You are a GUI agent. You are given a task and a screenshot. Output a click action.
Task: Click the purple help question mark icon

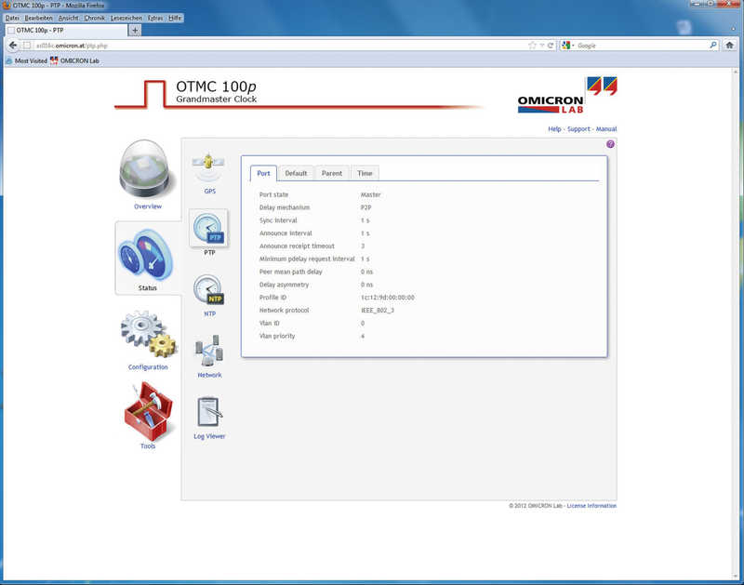[x=610, y=144]
